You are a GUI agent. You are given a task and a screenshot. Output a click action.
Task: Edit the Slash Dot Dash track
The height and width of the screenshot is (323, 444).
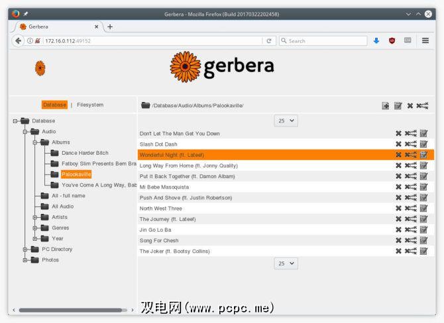tap(423, 144)
